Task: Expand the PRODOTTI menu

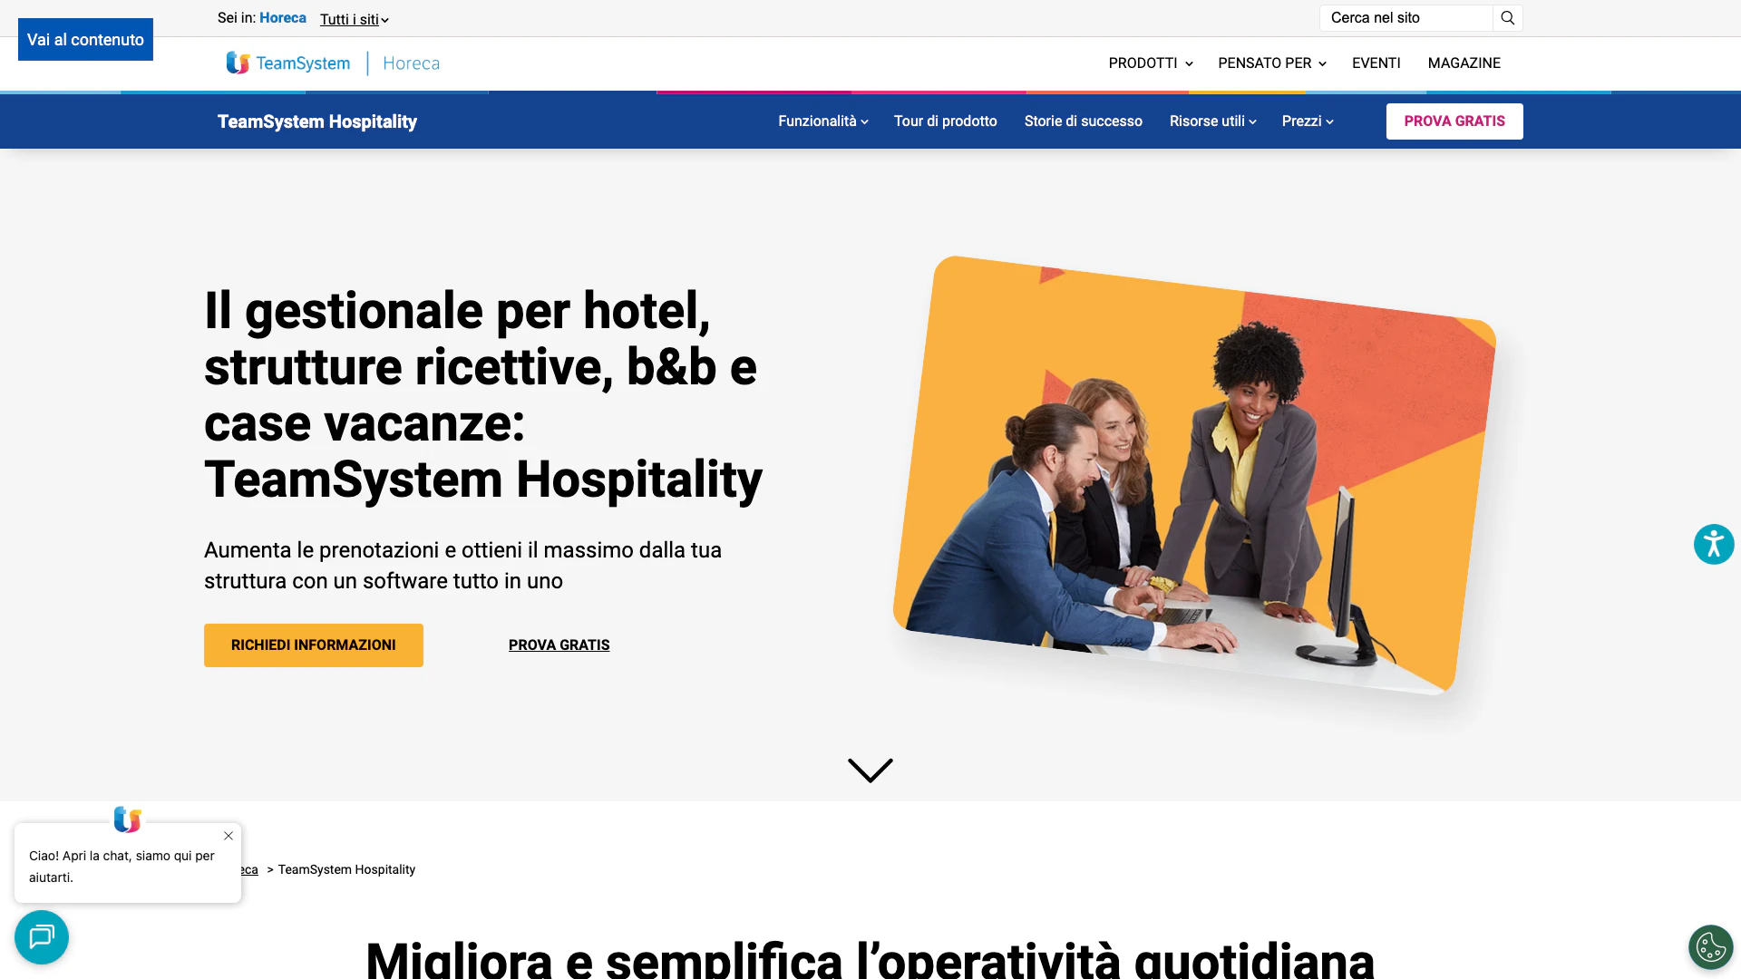Action: click(x=1151, y=63)
